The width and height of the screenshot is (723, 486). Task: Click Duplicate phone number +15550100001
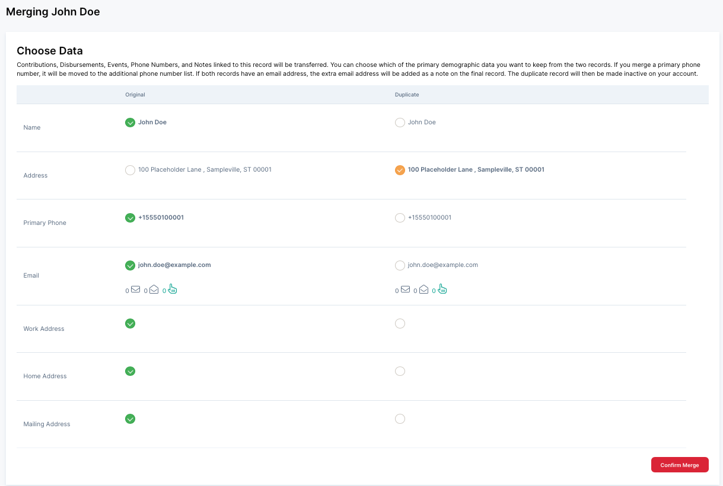[429, 217]
